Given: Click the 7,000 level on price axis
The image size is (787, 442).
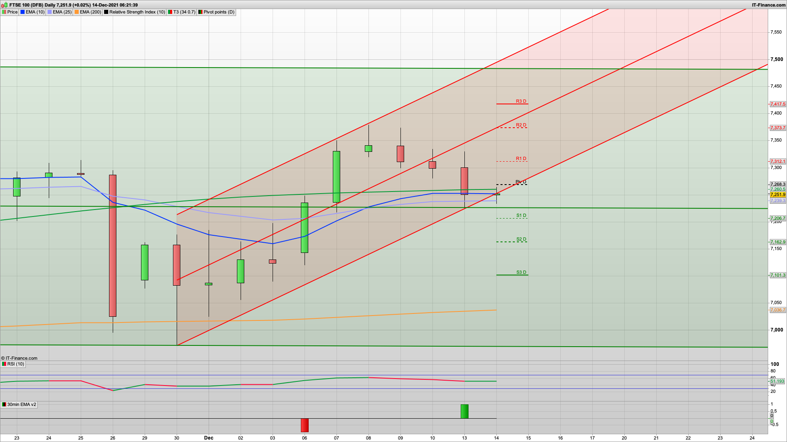Looking at the screenshot, I should click(777, 330).
